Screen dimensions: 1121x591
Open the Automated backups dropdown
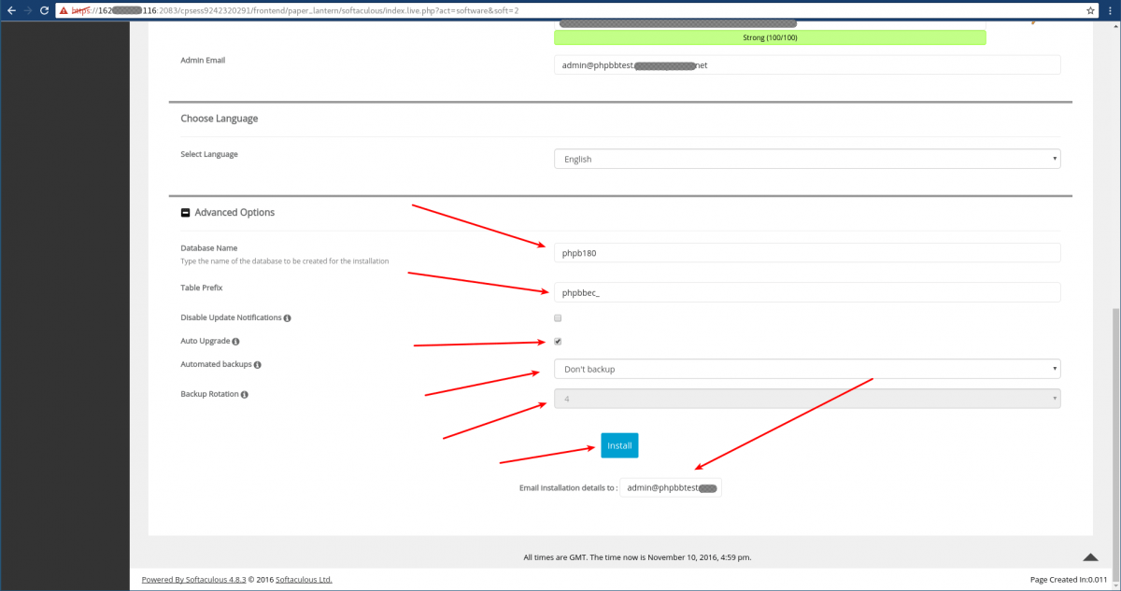pyautogui.click(x=807, y=369)
